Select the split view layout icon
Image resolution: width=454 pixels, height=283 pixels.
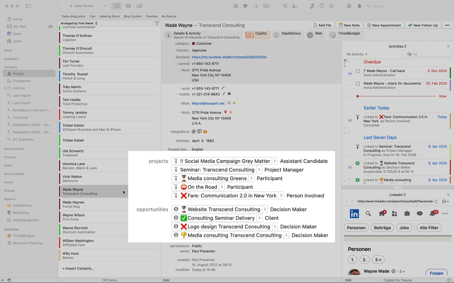click(x=117, y=6)
